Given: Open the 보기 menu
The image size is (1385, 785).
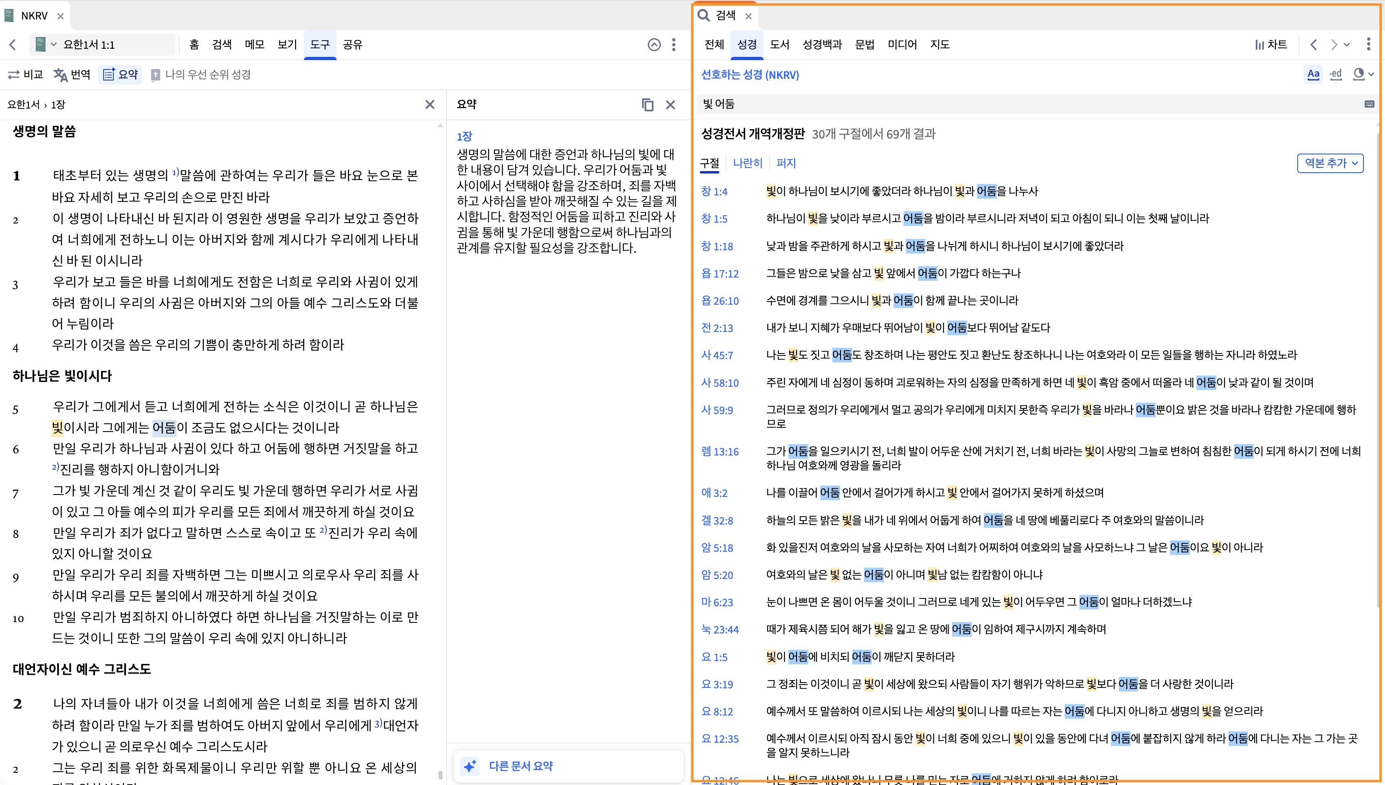Looking at the screenshot, I should [287, 45].
